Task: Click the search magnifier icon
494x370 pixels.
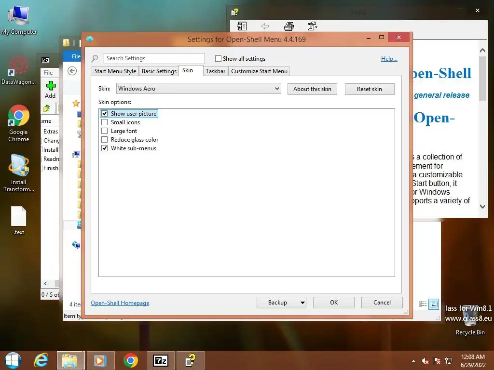Action: tap(95, 58)
